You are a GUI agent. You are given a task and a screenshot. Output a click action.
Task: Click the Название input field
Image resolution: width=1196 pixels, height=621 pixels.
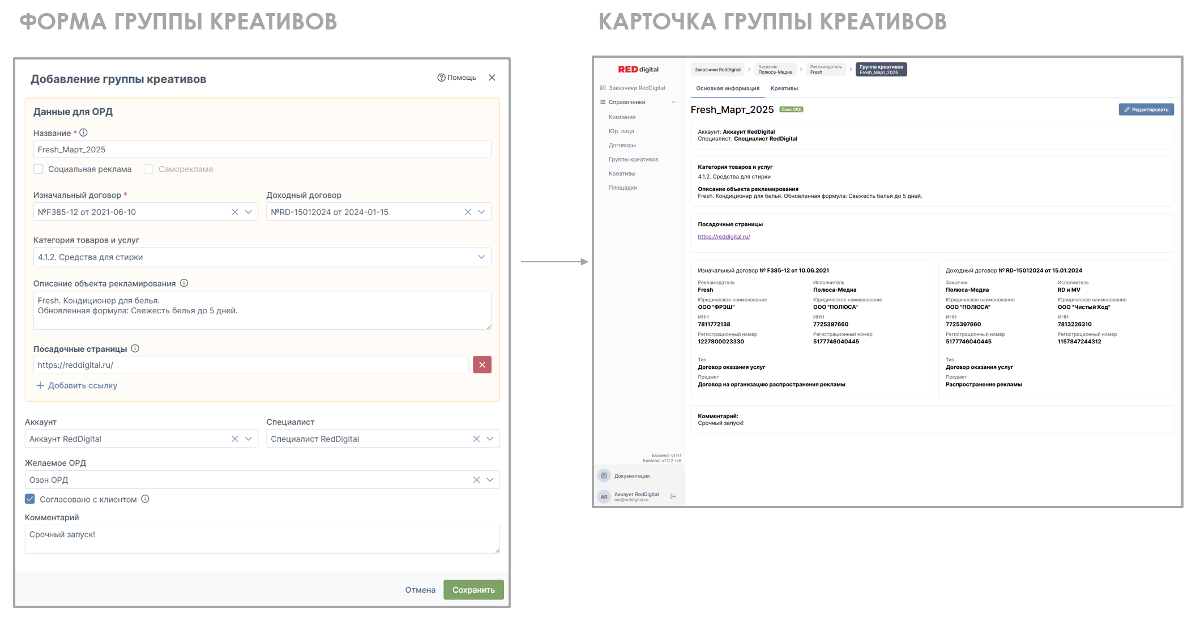262,150
